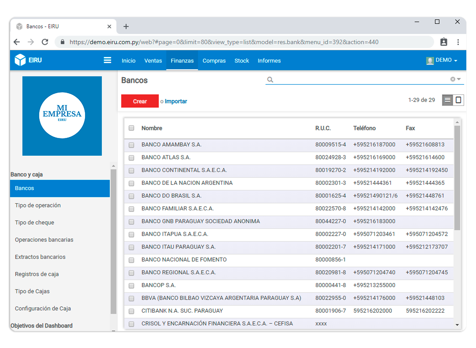
Task: Open the browser extension clipboard icon
Action: 444,42
